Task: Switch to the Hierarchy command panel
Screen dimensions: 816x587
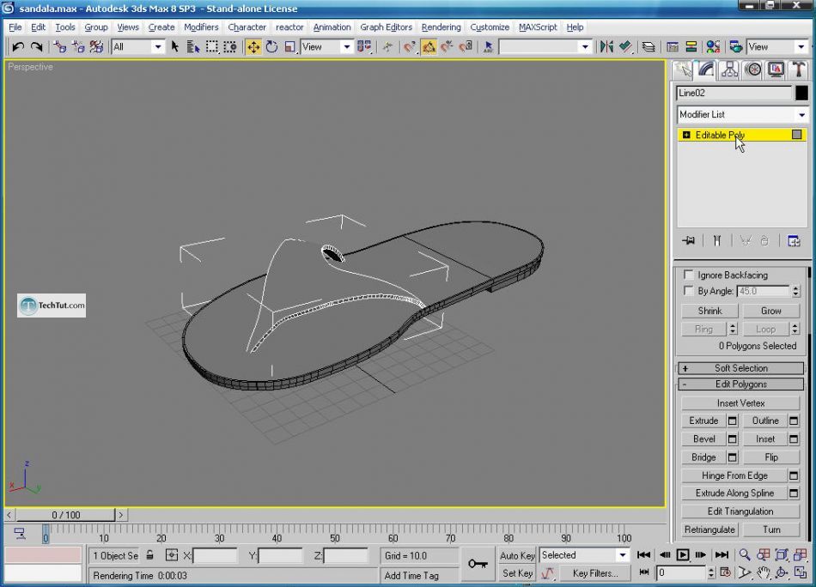Action: (729, 70)
